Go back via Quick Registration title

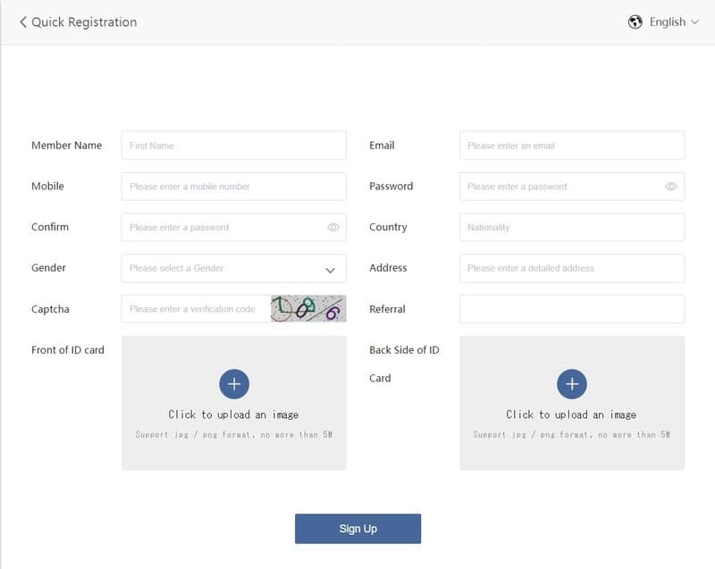[84, 21]
